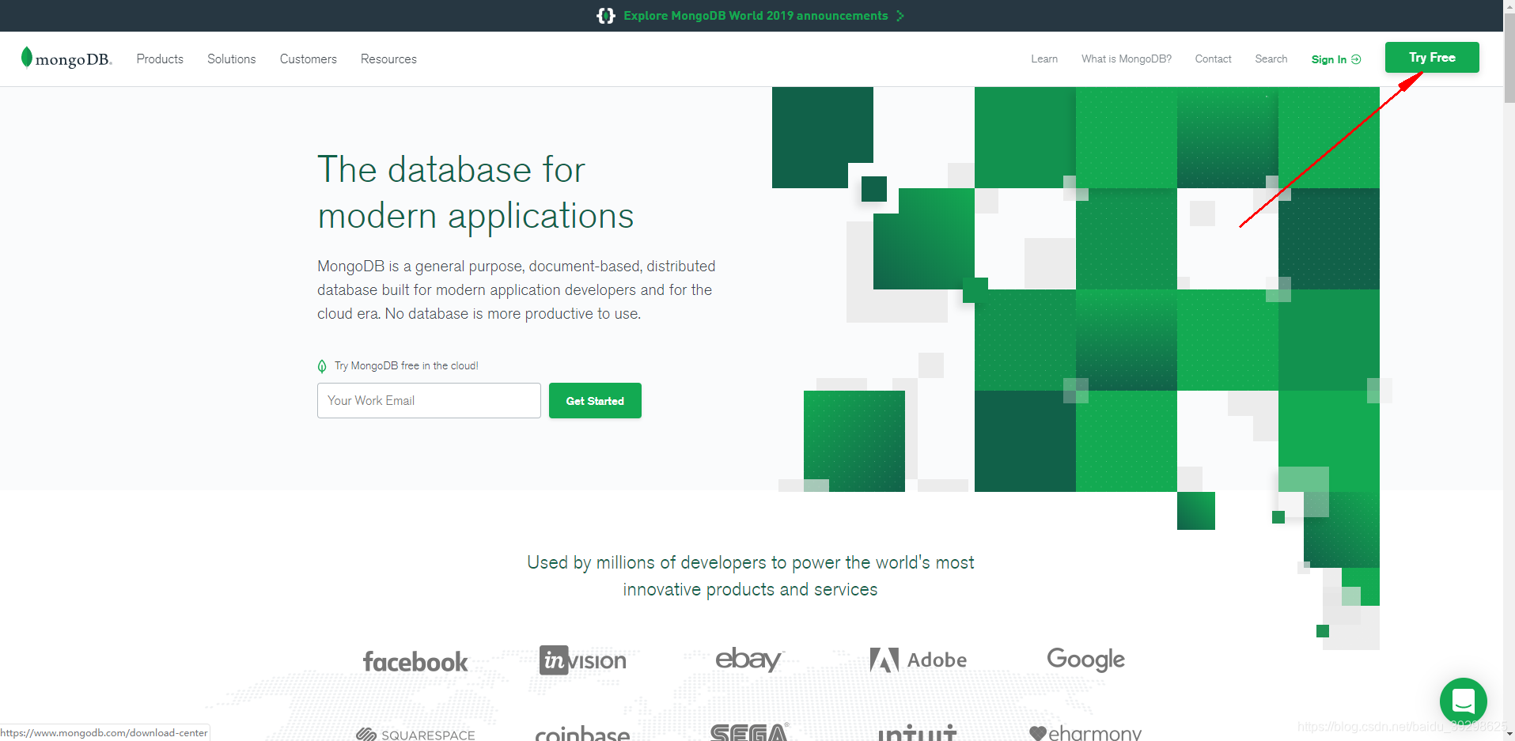Click the eharmony logo
Image resolution: width=1515 pixels, height=741 pixels.
pyautogui.click(x=1085, y=733)
